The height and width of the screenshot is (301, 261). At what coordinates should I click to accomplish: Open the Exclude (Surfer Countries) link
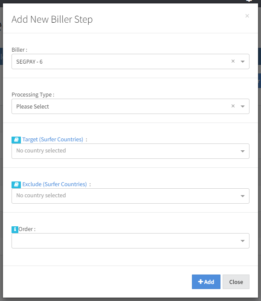pos(54,184)
